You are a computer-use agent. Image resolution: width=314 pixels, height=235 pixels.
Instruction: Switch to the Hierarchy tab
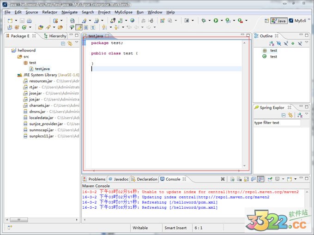pyautogui.click(x=55, y=36)
